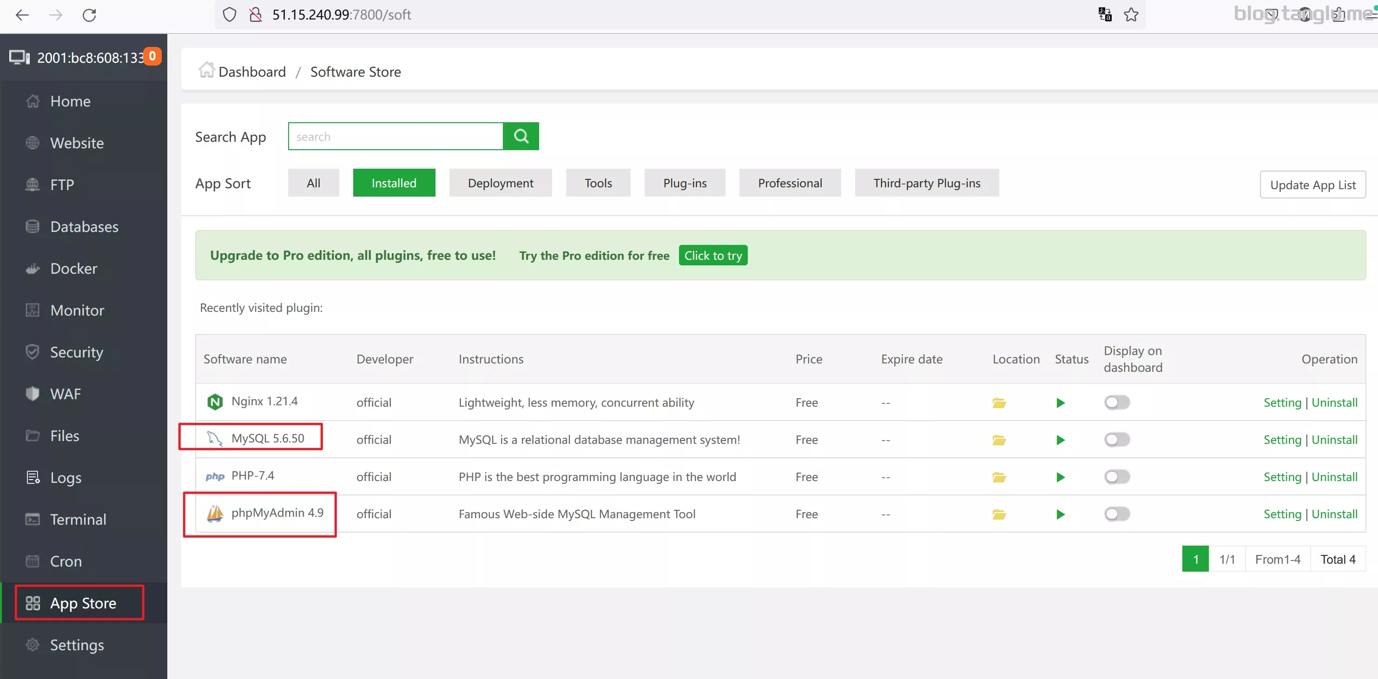Uninstall Nginx 1.21.4
Viewport: 1378px width, 679px height.
[1334, 402]
